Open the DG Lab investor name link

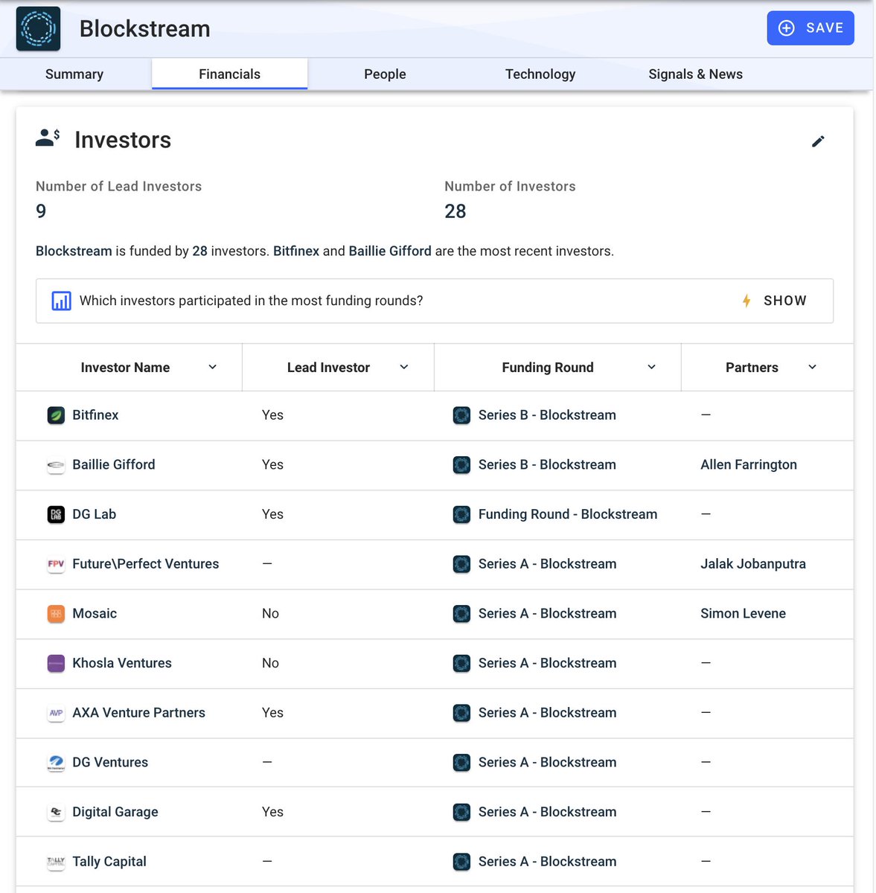pos(94,514)
